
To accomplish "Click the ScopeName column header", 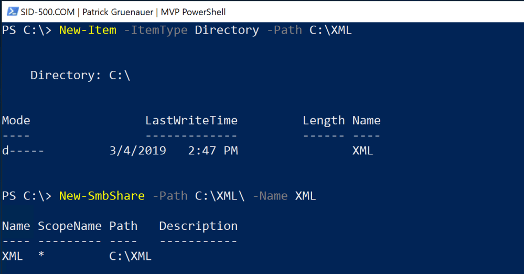I will [69, 226].
